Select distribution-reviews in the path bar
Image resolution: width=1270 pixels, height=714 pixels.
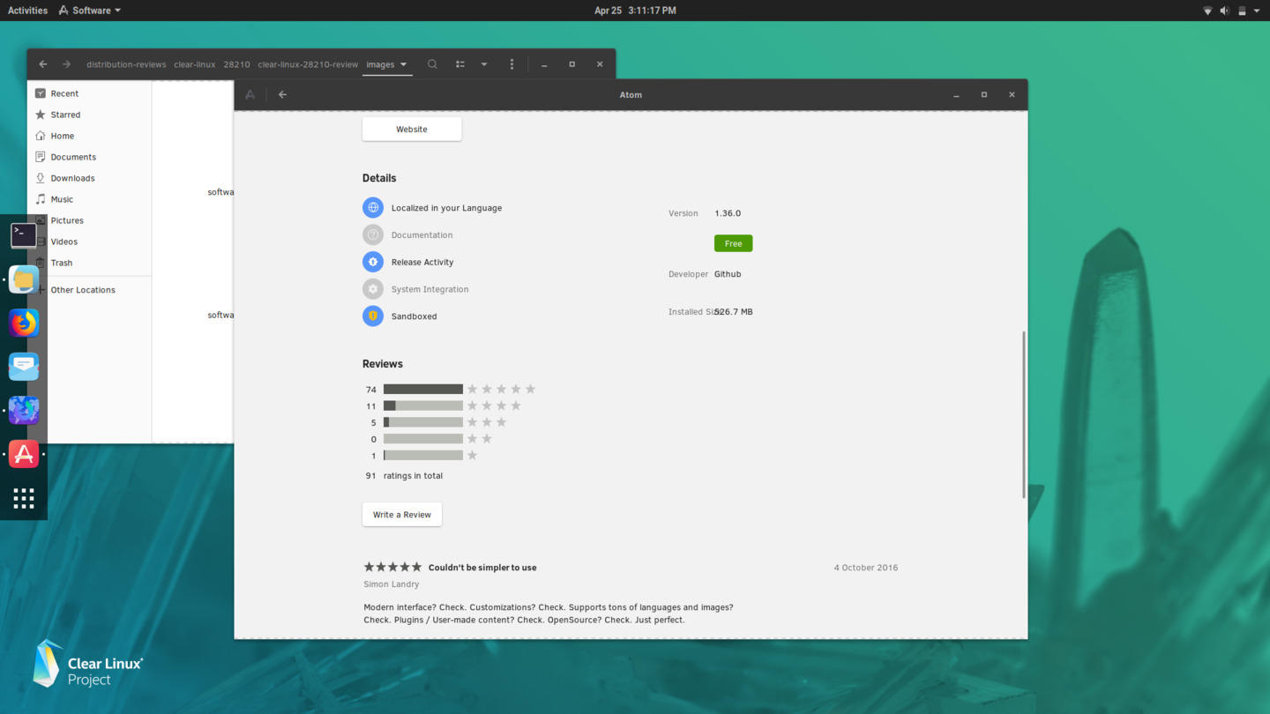point(126,64)
